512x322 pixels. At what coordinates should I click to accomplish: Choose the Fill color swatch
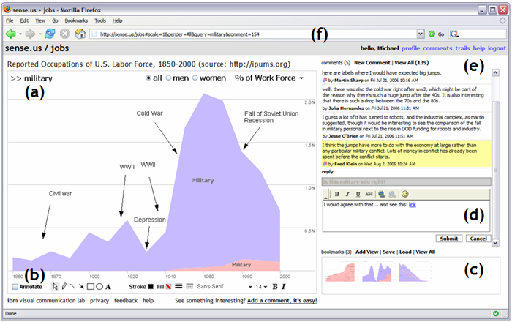pos(168,287)
